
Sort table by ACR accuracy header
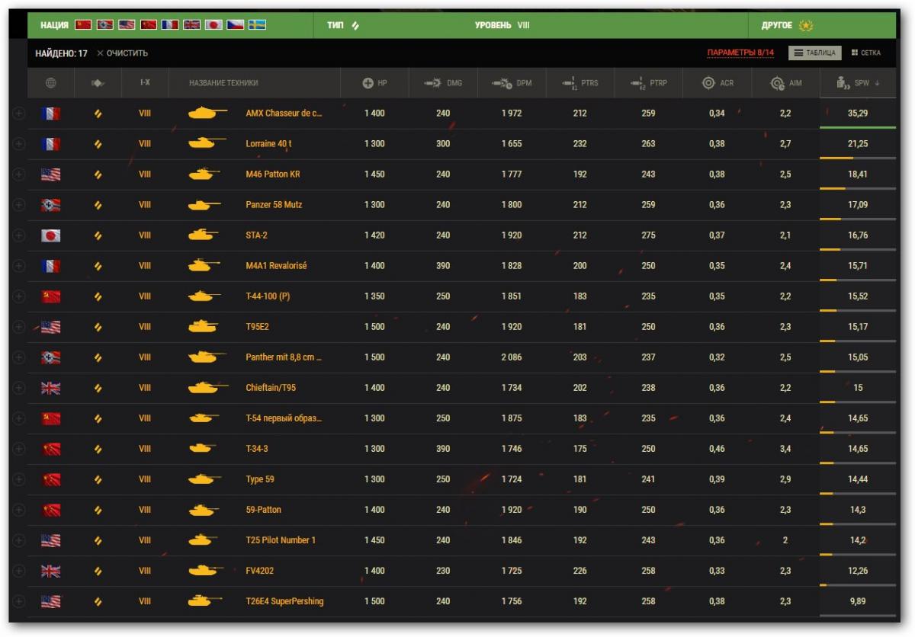[718, 83]
